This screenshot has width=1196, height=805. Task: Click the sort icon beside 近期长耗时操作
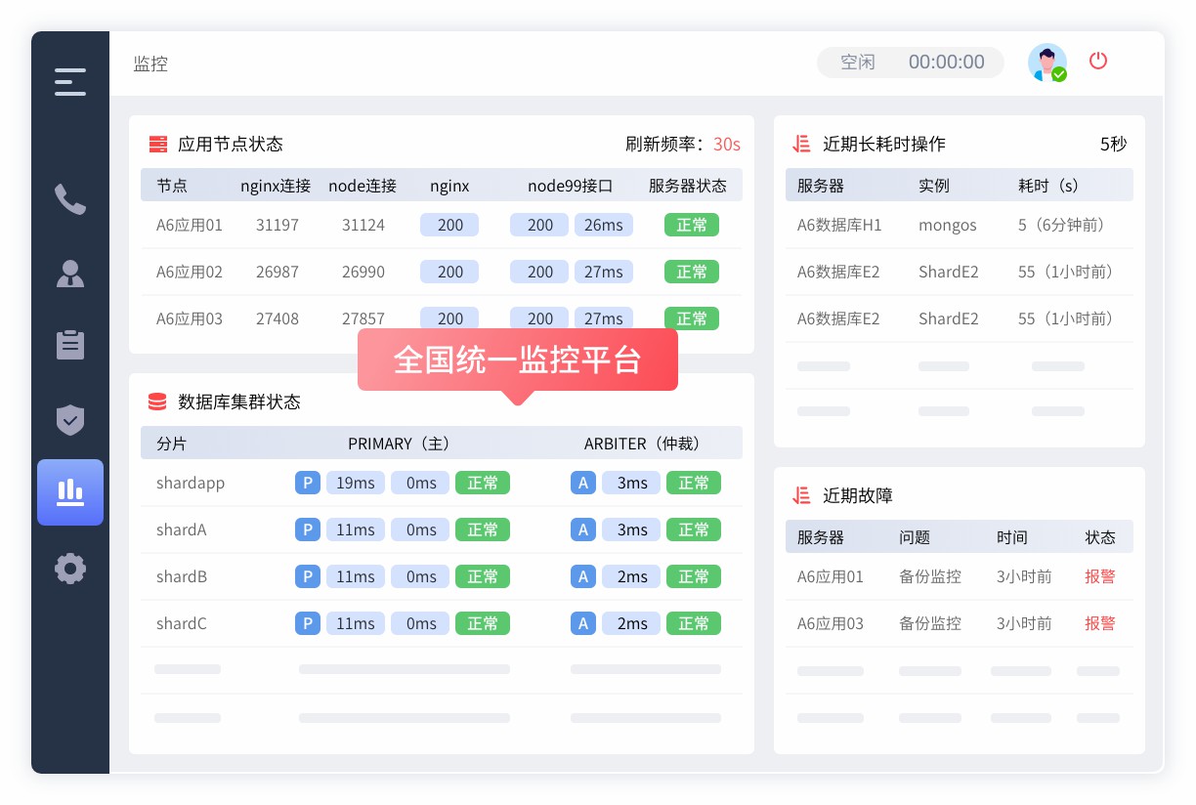[x=800, y=144]
